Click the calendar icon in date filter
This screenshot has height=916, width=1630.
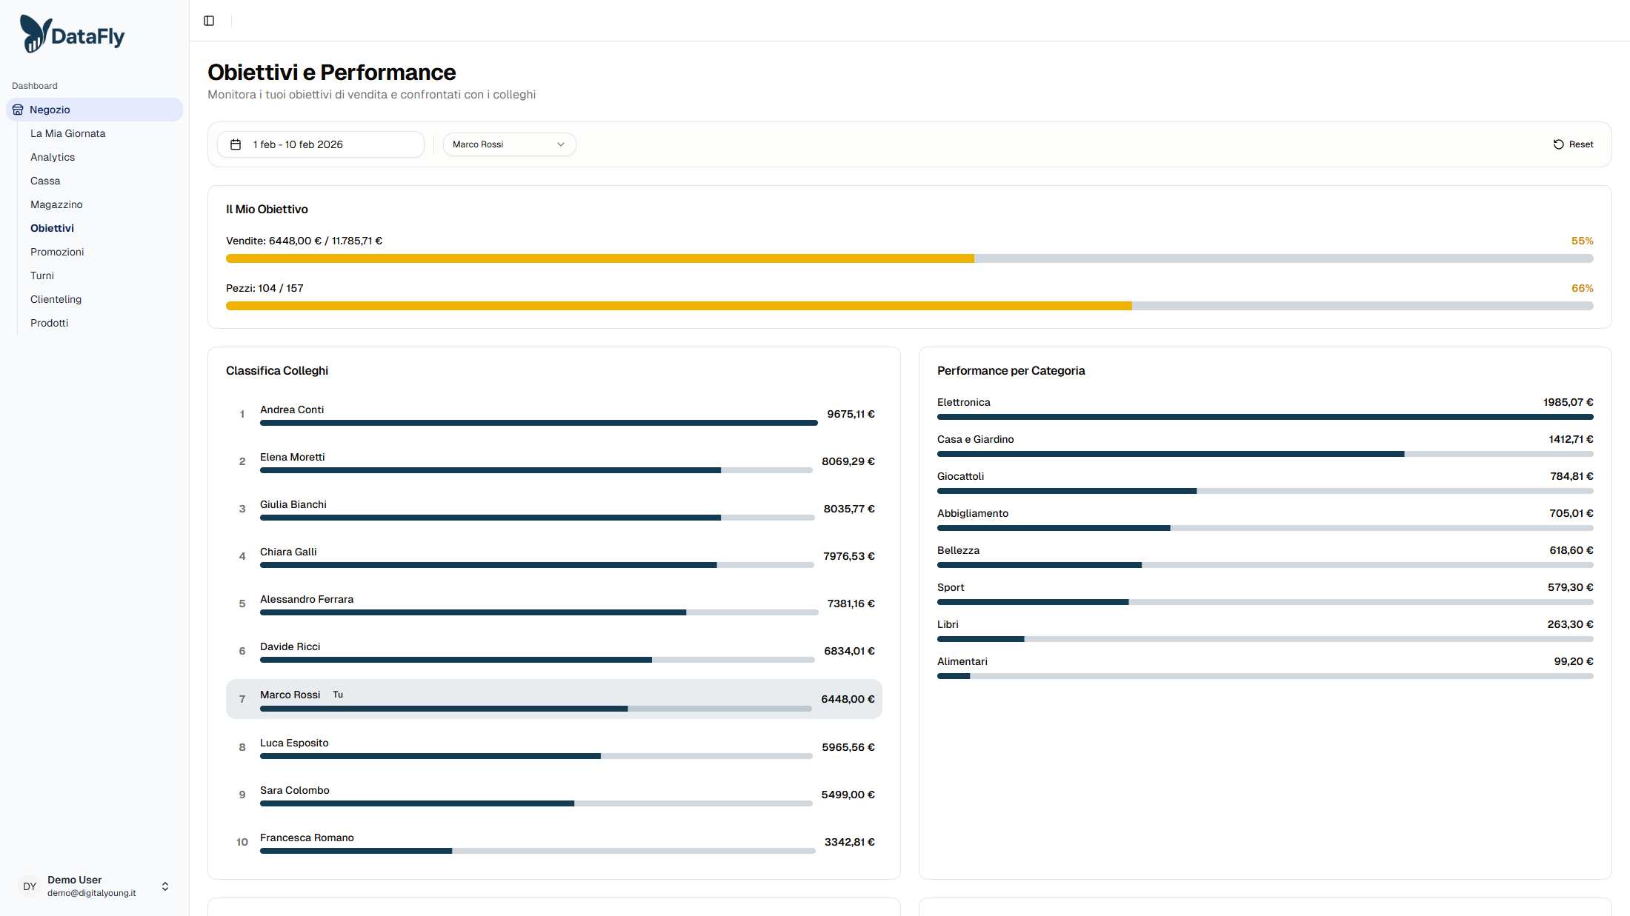click(x=236, y=144)
